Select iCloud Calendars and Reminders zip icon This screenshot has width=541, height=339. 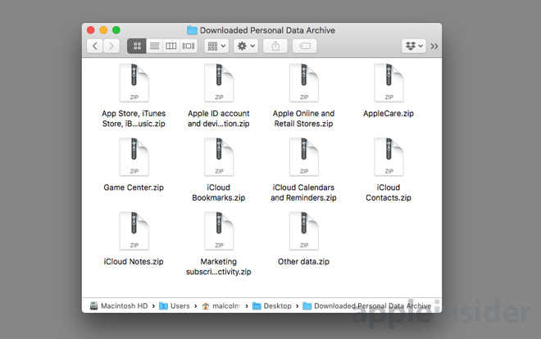click(303, 157)
